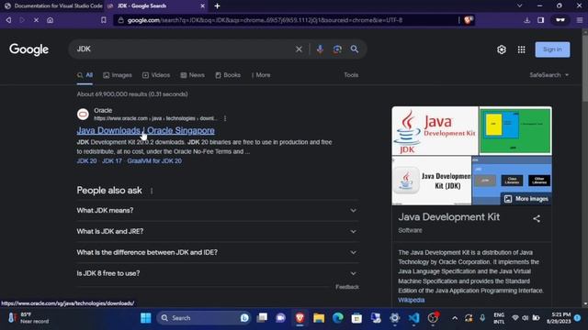Open Java Development Kit logo image
The image size is (588, 330).
tap(435, 130)
